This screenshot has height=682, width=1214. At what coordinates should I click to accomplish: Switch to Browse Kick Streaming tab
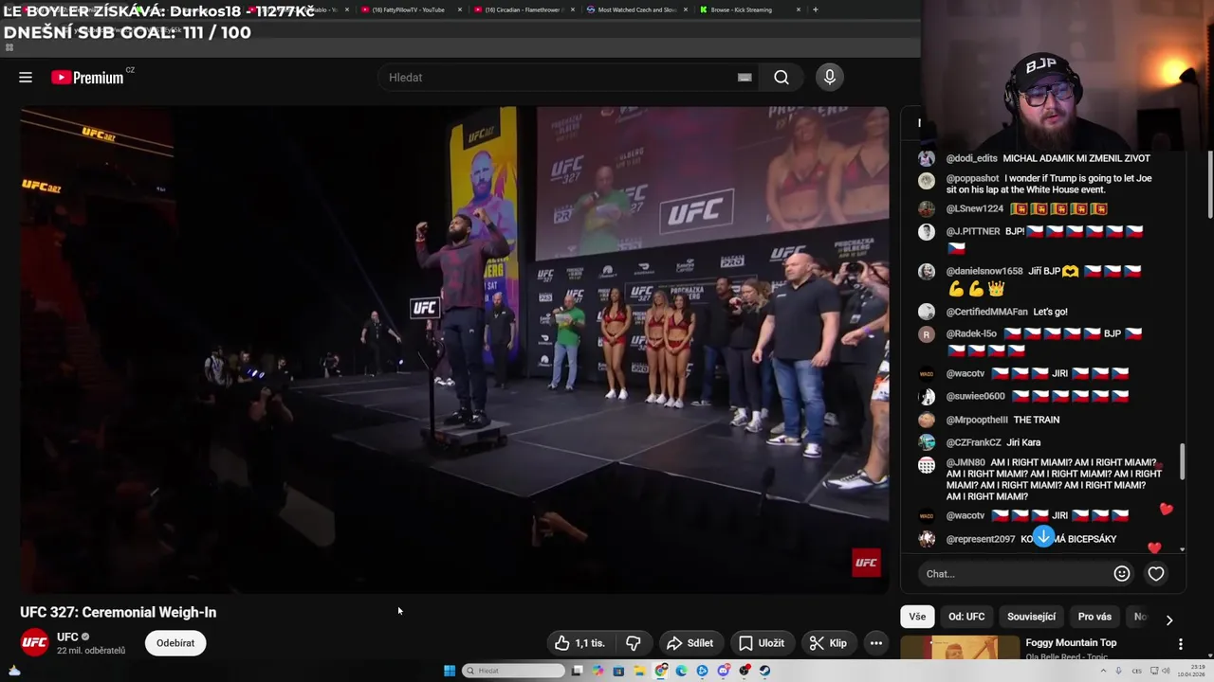coord(749,9)
